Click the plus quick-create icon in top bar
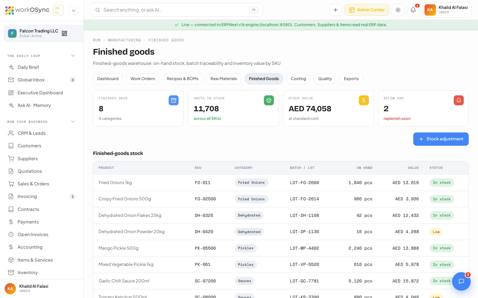The height and width of the screenshot is (298, 478). [x=336, y=10]
